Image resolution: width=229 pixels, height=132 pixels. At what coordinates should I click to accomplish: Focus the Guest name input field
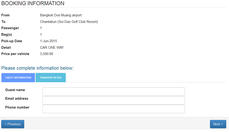(x=114, y=92)
